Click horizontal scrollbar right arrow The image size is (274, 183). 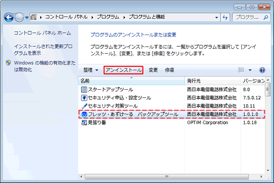(261, 177)
